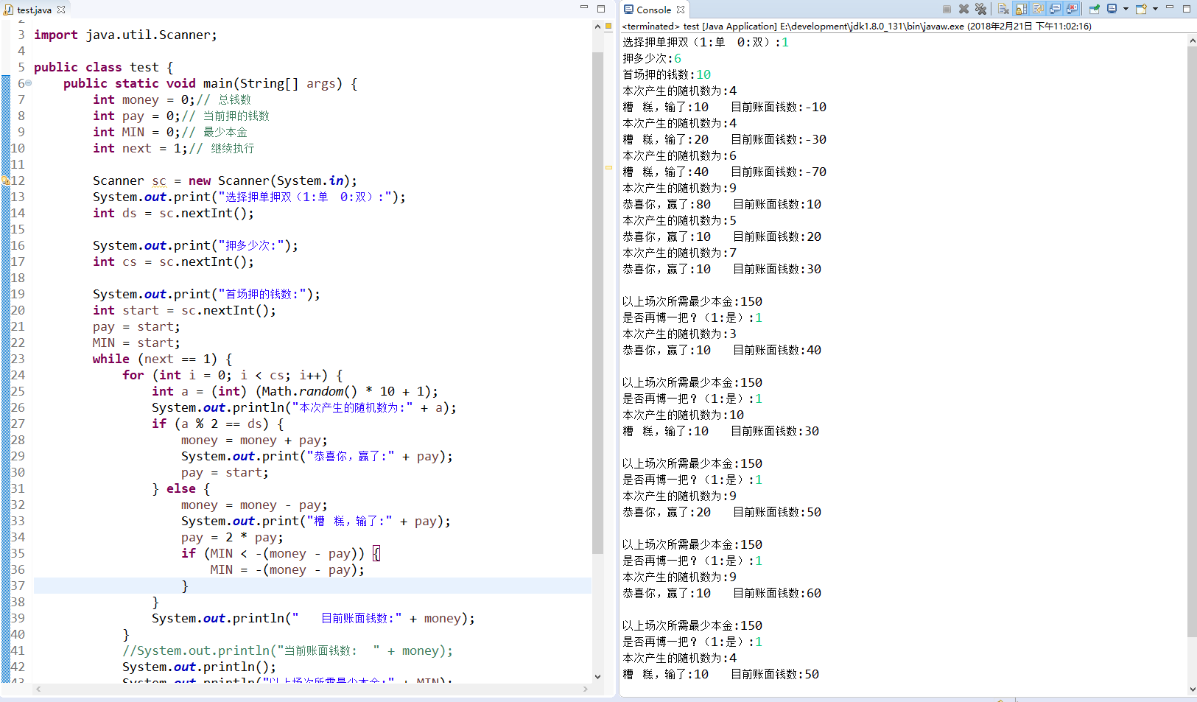The height and width of the screenshot is (702, 1197).
Task: Click the Open Console icon
Action: click(x=1141, y=9)
